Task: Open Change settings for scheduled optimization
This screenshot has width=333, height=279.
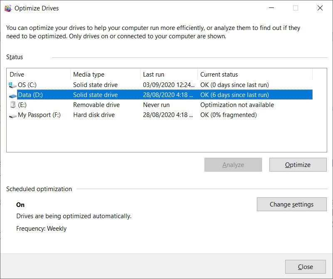Action: [x=291, y=204]
